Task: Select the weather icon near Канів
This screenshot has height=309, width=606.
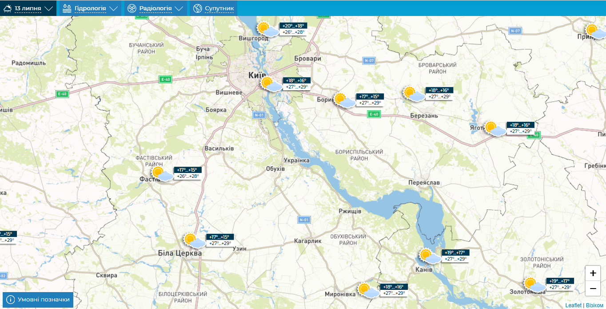Action: pyautogui.click(x=430, y=256)
